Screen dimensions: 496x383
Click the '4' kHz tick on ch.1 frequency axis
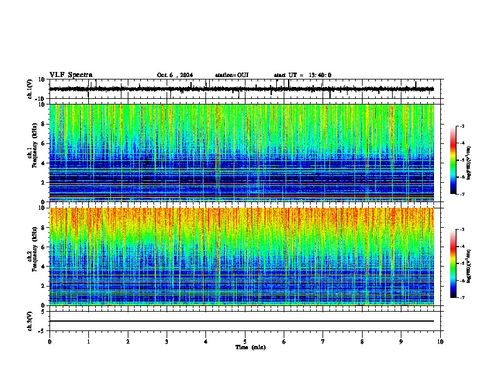click(x=44, y=163)
